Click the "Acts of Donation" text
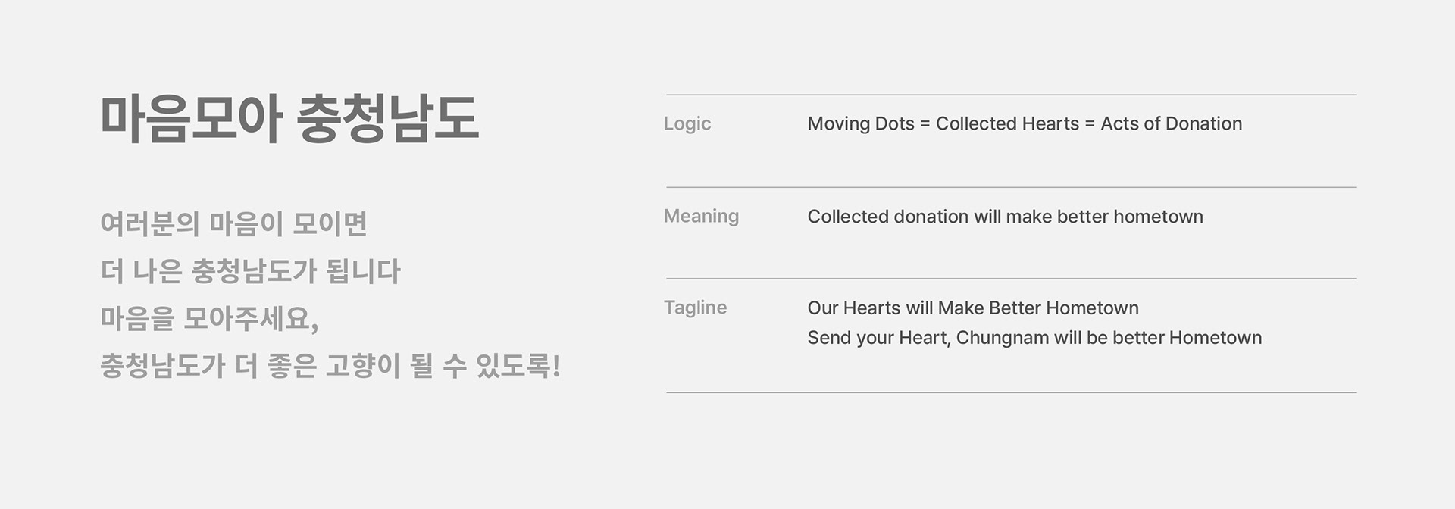 (1171, 123)
